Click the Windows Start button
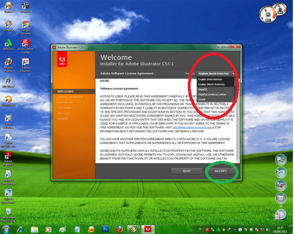The width and height of the screenshot is (294, 234). click(x=6, y=230)
